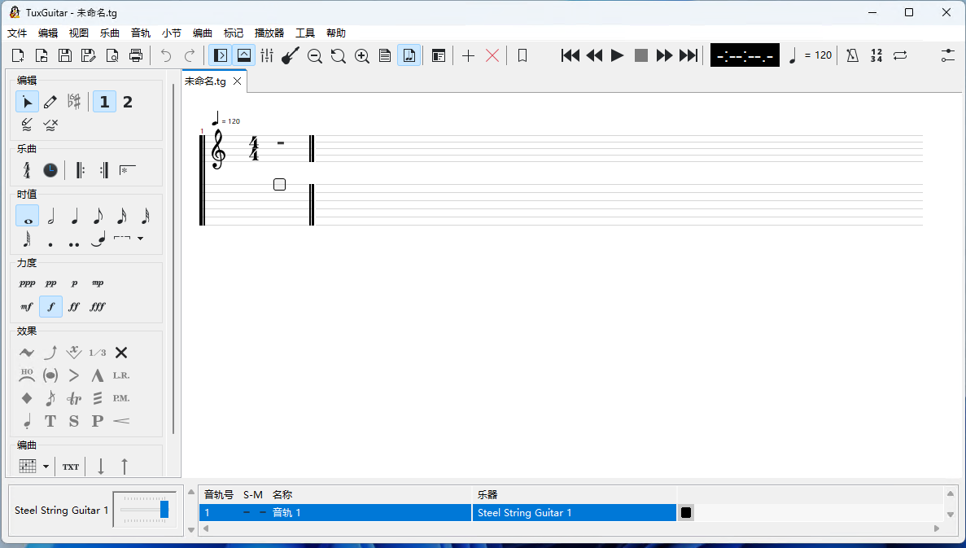The height and width of the screenshot is (548, 966).
Task: Toggle the whole note duration
Action: click(28, 216)
